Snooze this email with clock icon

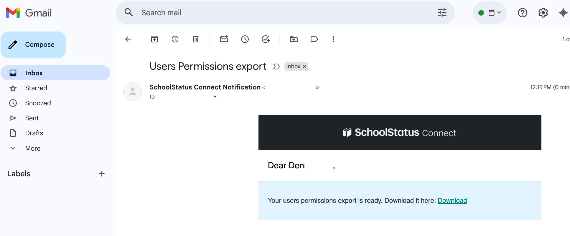tap(245, 39)
